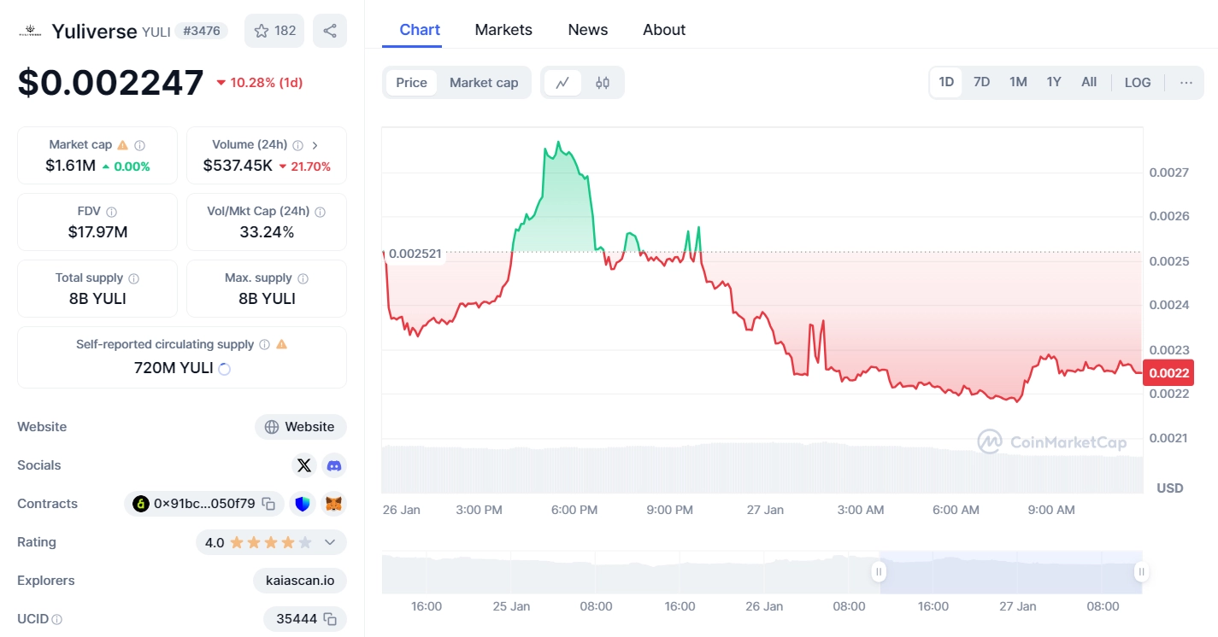Open the chart more options menu
Viewport: 1218px width, 637px height.
[1186, 83]
